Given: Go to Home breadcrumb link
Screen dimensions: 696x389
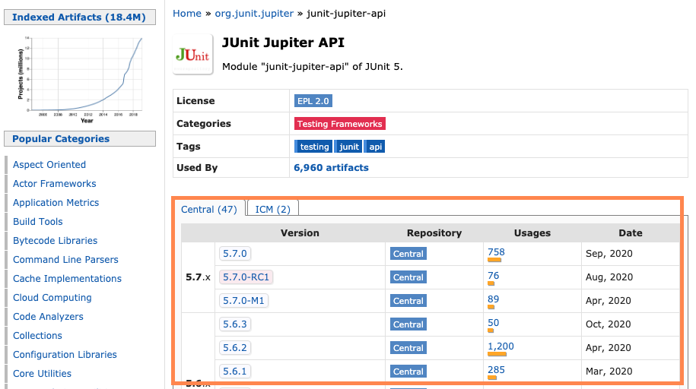Looking at the screenshot, I should (x=187, y=14).
